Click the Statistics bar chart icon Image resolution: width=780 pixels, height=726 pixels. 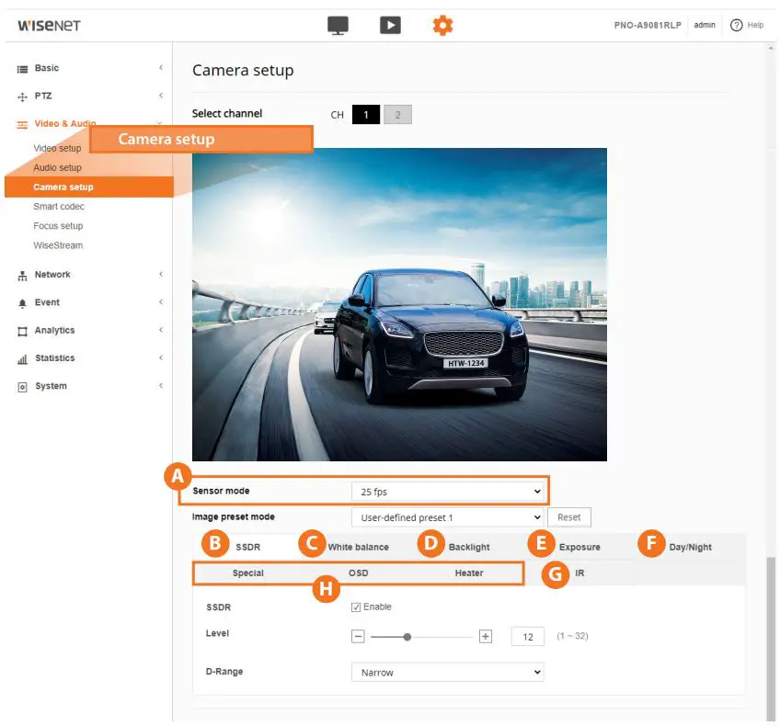click(22, 359)
